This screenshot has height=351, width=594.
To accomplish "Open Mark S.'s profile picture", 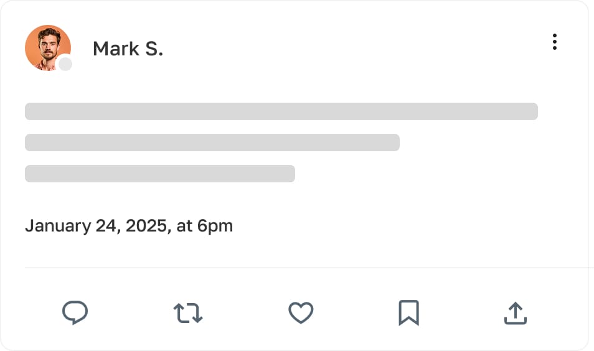I will point(47,47).
